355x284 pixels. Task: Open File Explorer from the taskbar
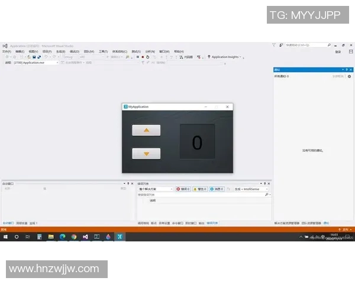tap(51, 237)
